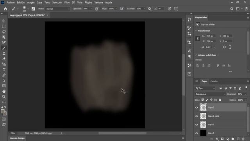Viewport: 250px width, 141px height.
Task: Select the Object Selection tool
Action: [x=4, y=37]
